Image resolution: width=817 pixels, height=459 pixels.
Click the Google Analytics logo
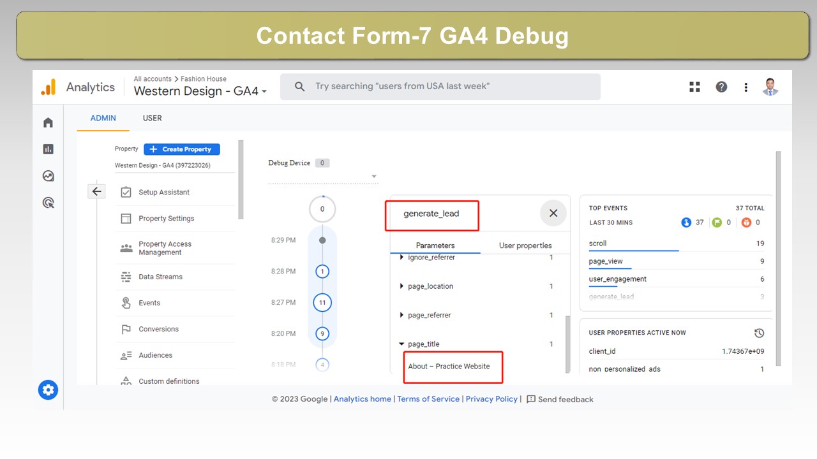point(49,87)
